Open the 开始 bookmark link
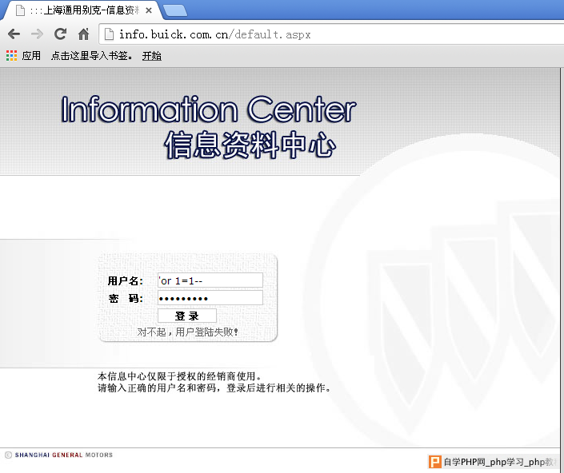This screenshot has height=473, width=564. (152, 56)
